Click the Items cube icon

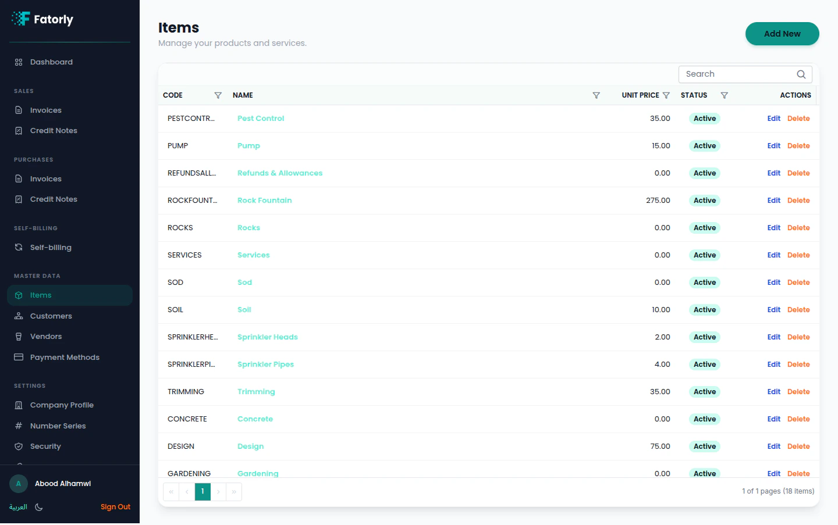pos(19,295)
